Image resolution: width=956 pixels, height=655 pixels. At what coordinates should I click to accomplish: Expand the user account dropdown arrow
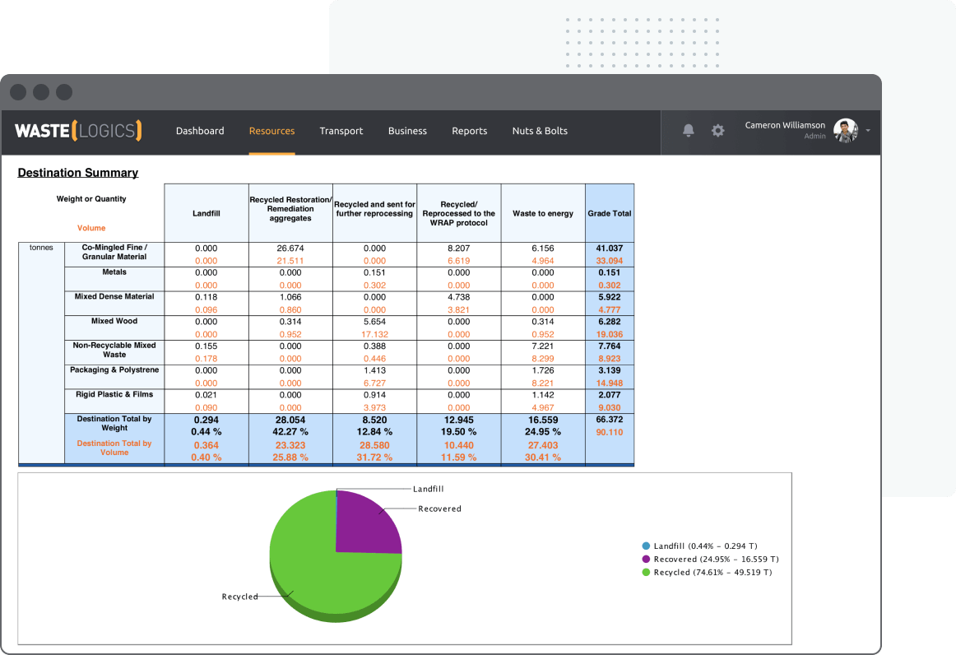[868, 131]
